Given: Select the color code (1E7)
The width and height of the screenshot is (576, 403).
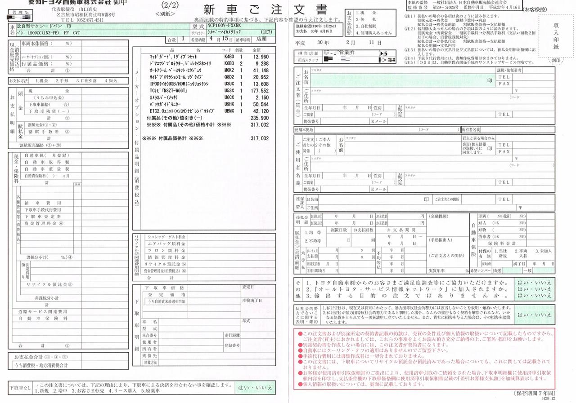Looking at the screenshot, I should coord(267,33).
